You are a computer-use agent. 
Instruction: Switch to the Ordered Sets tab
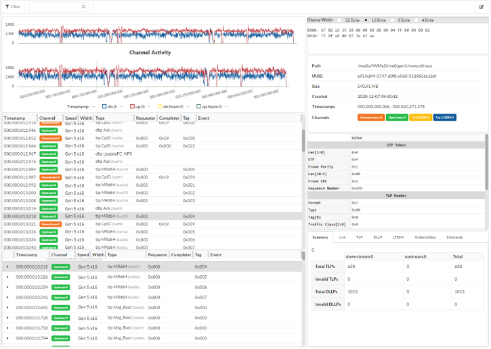click(x=425, y=237)
